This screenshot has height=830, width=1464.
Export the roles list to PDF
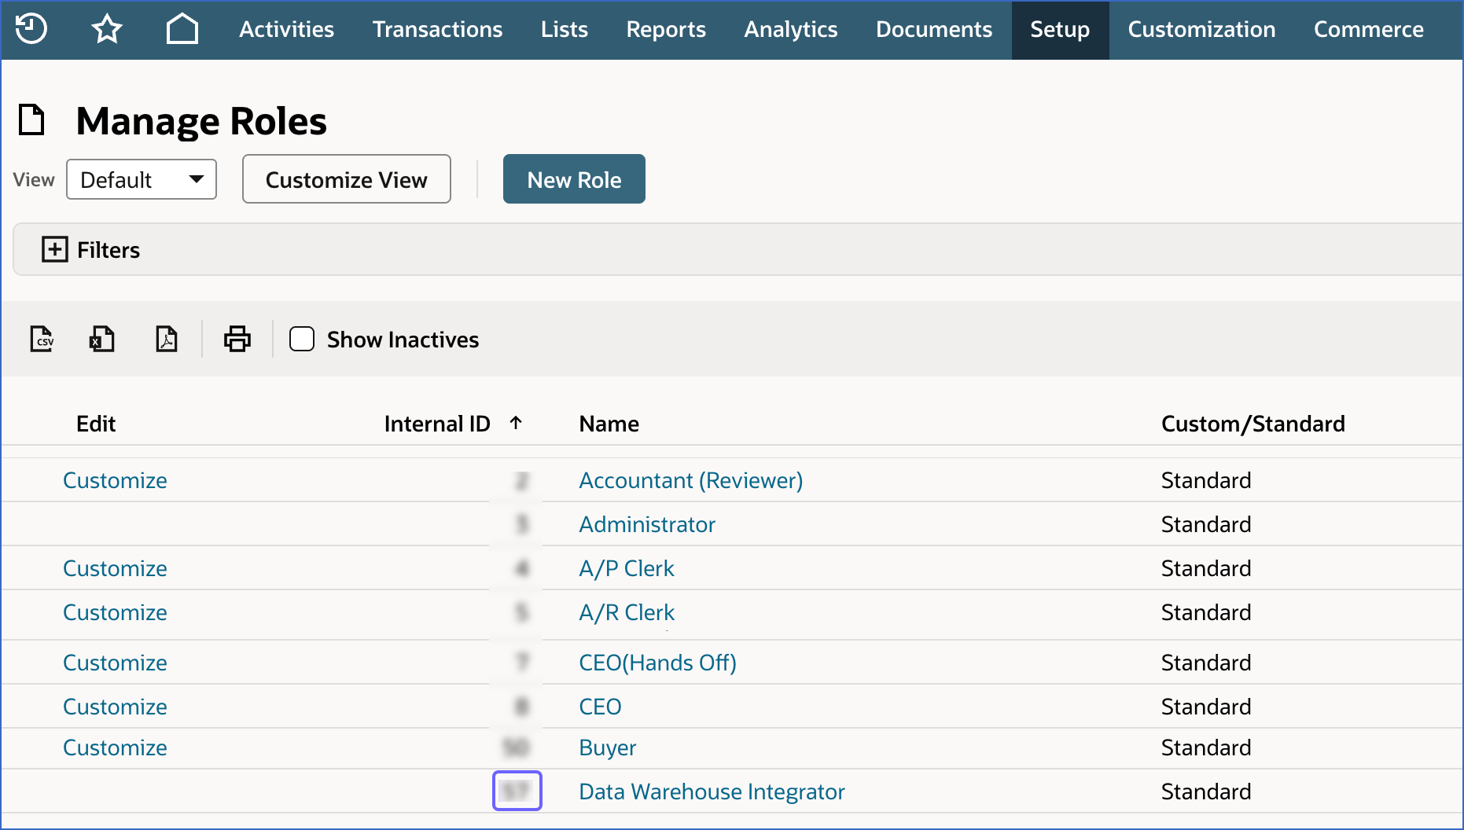167,340
